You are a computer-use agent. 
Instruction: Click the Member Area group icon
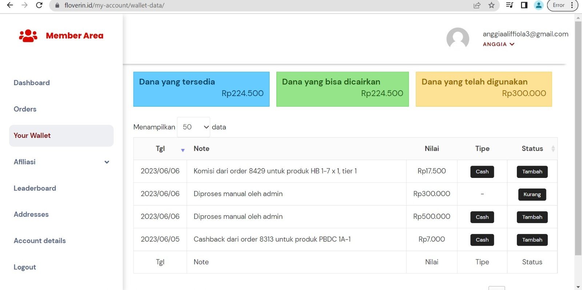pos(28,36)
